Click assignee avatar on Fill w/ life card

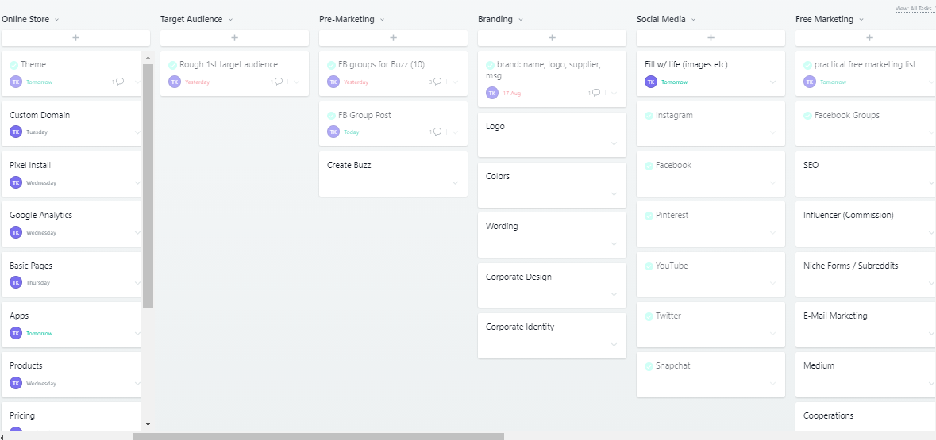click(651, 82)
